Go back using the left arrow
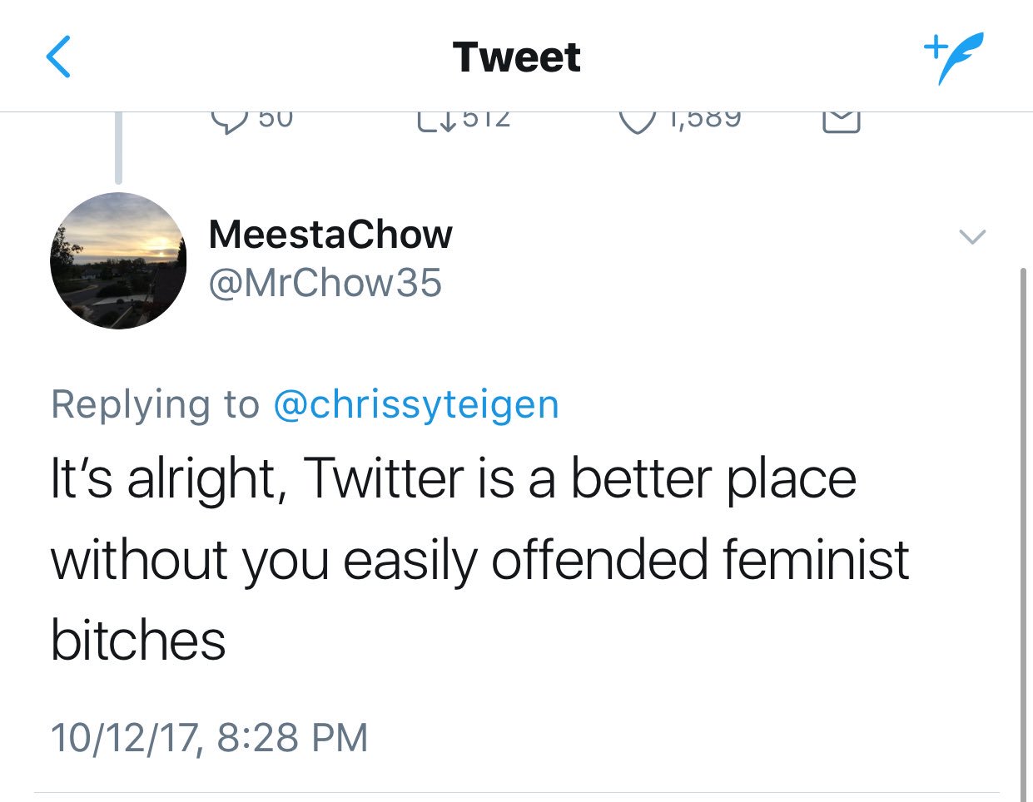 [x=58, y=57]
